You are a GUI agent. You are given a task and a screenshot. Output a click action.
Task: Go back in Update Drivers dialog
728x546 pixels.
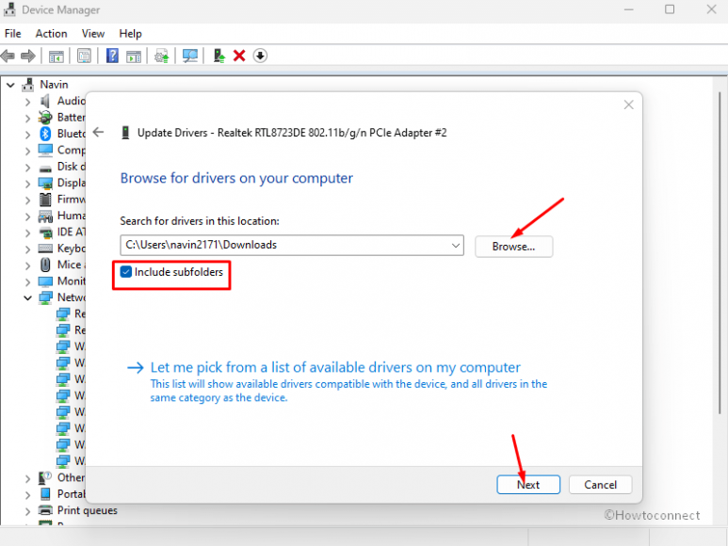tap(99, 132)
